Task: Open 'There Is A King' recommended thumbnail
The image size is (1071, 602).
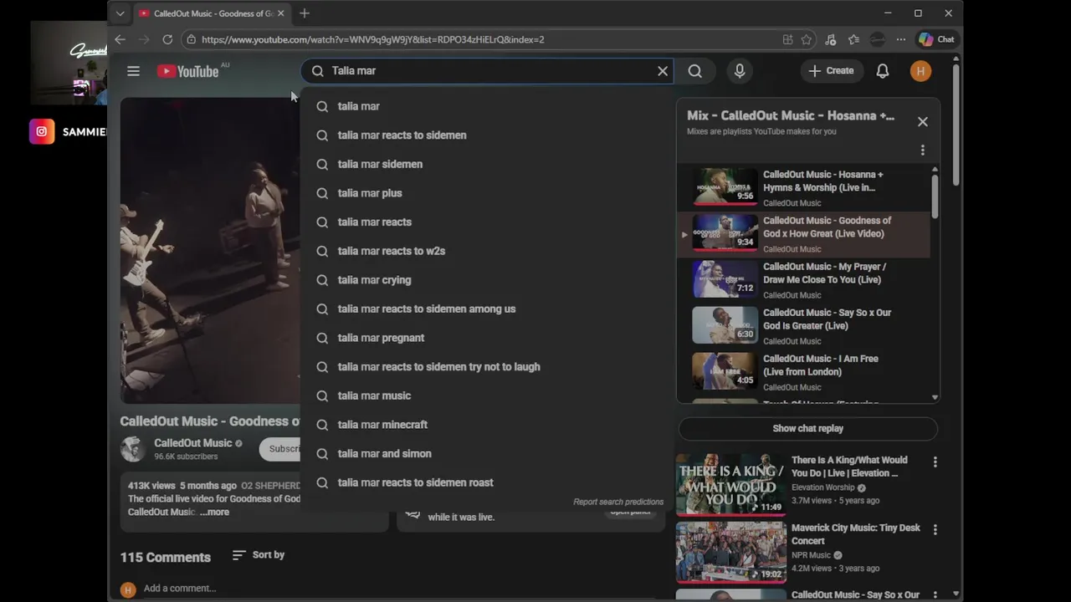Action: click(731, 484)
